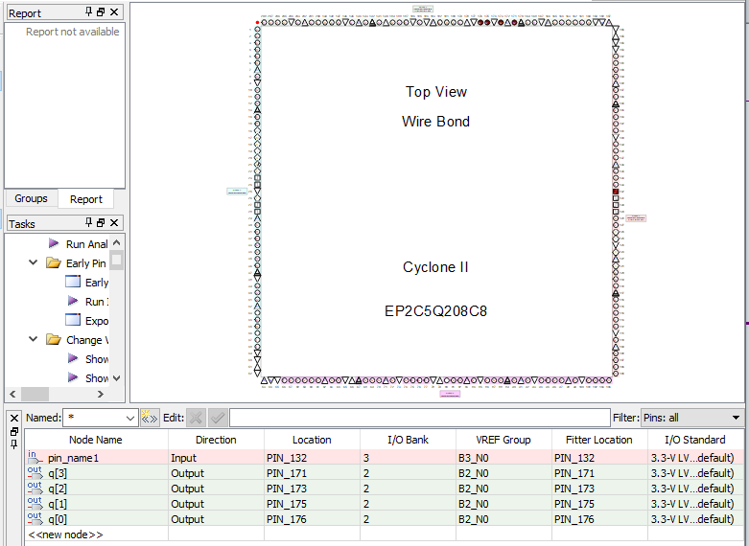
Task: Open the Filter Pins: all dropdown
Action: (692, 418)
